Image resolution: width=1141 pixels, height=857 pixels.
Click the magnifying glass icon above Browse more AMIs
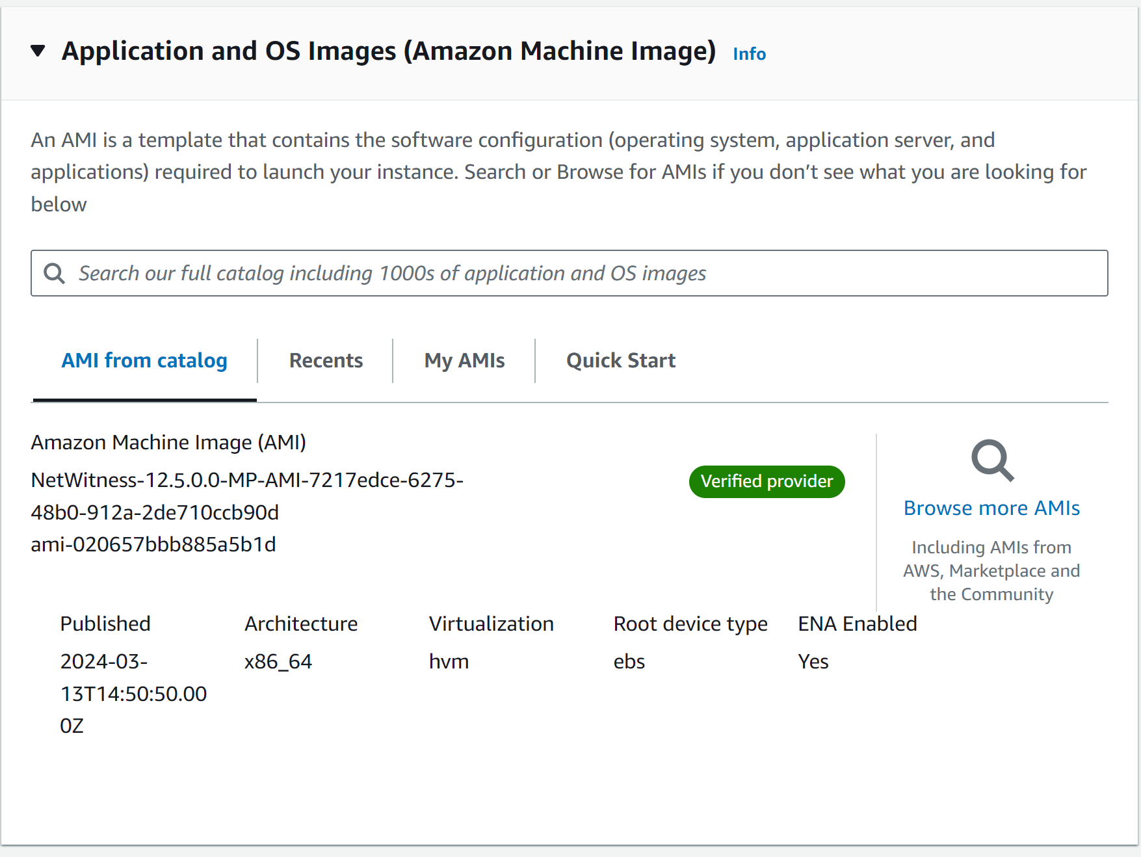point(991,461)
